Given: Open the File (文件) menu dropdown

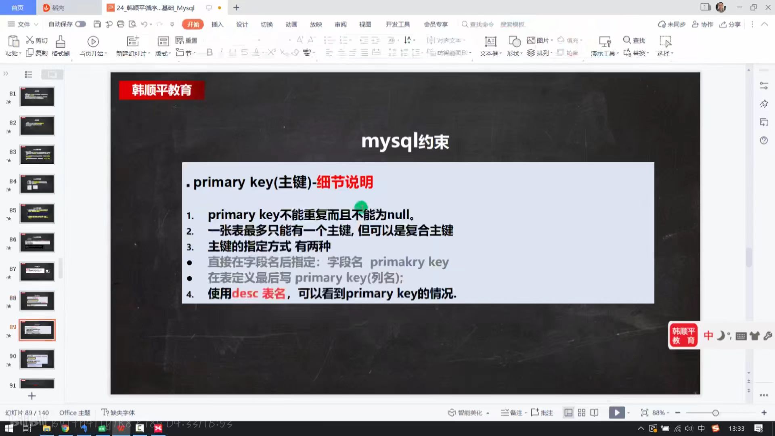Looking at the screenshot, I should point(23,24).
